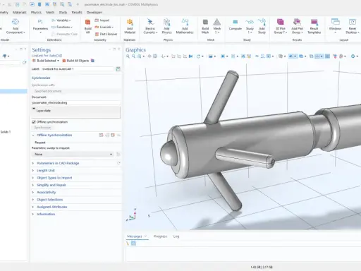The height and width of the screenshot is (271, 361).
Task: Open the Functions dropdown
Action: pos(61,27)
